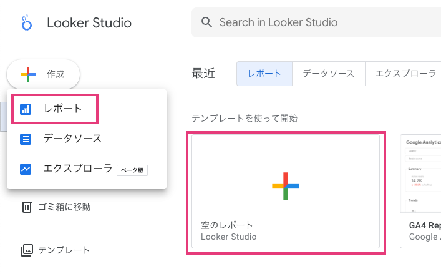Select レポート from the create menu
441x274 pixels.
coord(62,109)
